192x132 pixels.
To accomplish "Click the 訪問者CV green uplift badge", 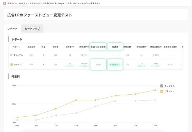I will (x=70, y=66).
